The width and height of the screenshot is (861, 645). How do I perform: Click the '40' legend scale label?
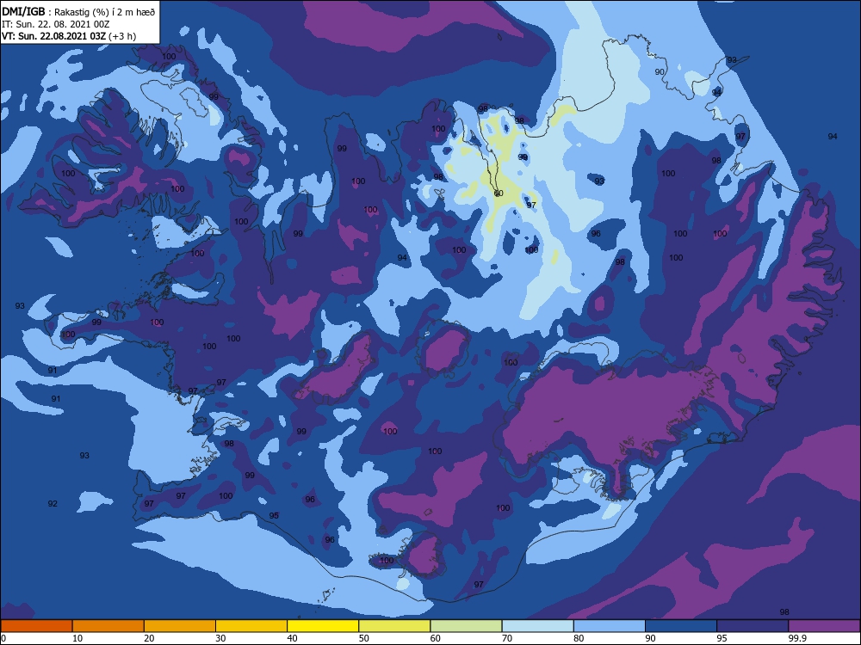tap(292, 638)
